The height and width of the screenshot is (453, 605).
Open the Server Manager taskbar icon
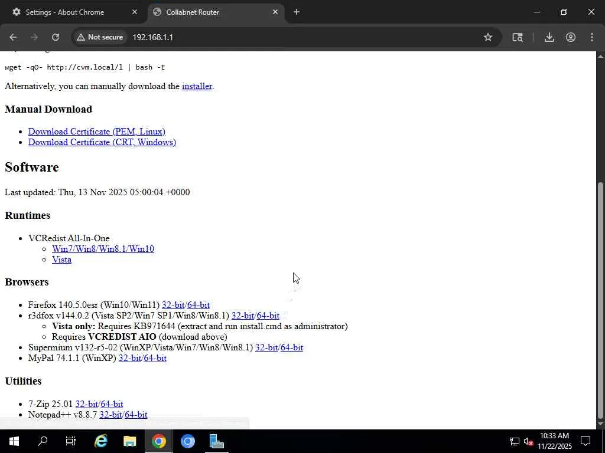point(216,441)
